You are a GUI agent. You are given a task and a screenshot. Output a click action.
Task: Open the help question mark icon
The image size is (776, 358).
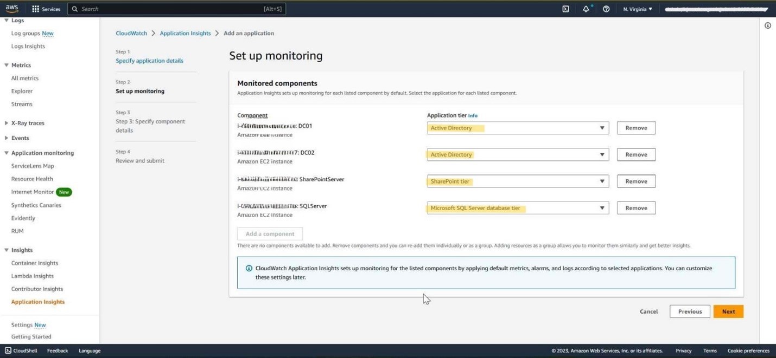(606, 9)
